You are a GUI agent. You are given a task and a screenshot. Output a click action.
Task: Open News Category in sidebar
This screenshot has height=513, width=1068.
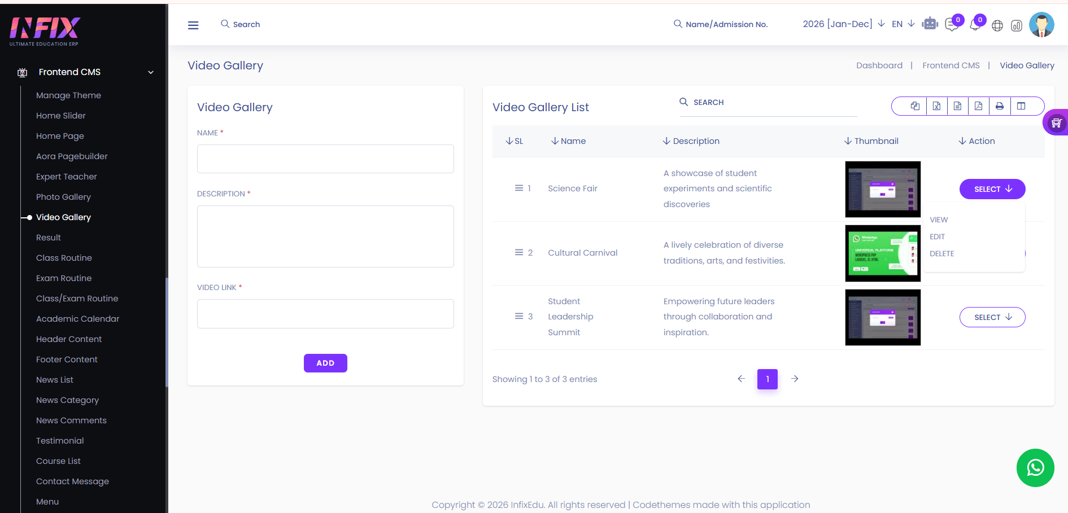click(x=67, y=400)
